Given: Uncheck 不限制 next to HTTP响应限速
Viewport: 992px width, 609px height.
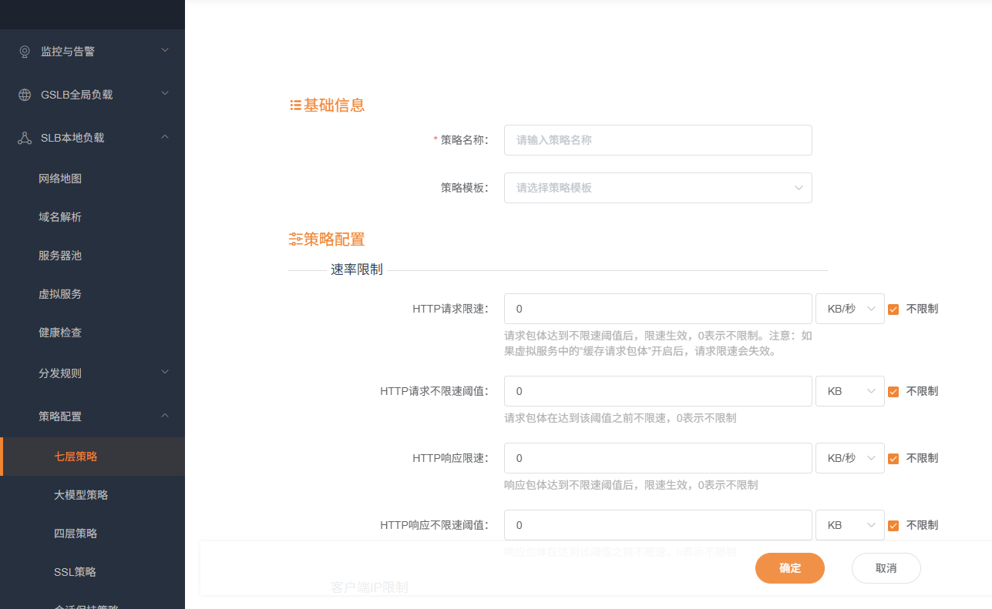Looking at the screenshot, I should [893, 457].
